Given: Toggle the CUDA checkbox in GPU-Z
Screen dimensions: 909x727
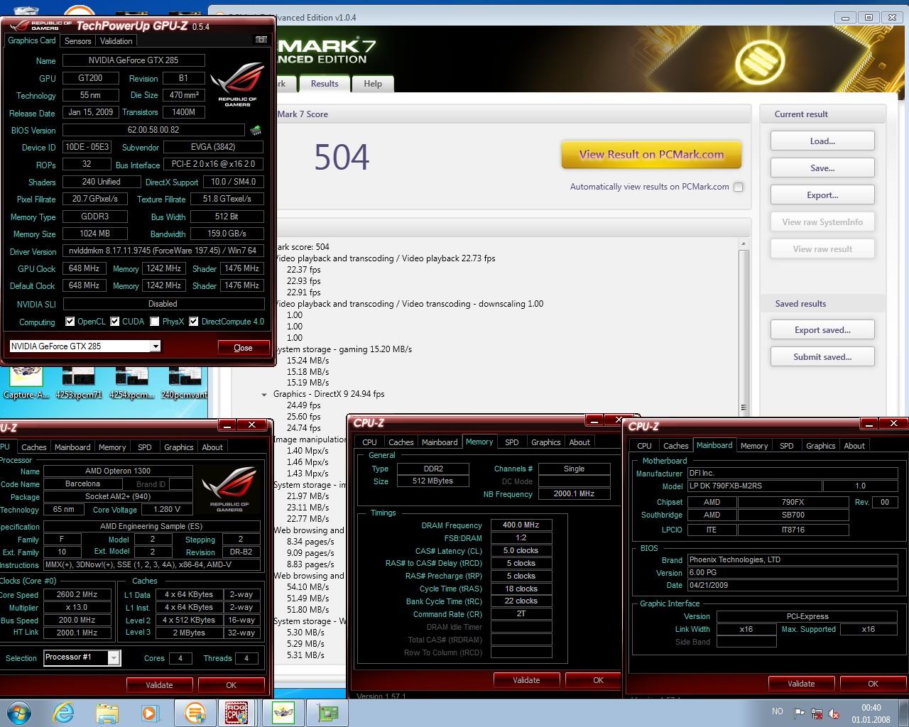Looking at the screenshot, I should tap(114, 322).
